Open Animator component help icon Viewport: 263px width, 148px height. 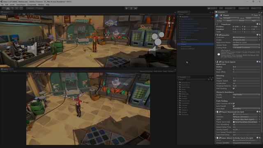pyautogui.click(x=257, y=35)
